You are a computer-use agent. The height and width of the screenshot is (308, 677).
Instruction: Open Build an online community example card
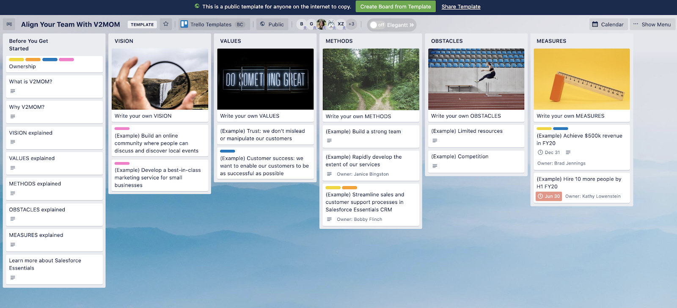coord(160,140)
